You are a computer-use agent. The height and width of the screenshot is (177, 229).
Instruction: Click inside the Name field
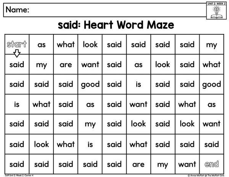pos(105,10)
